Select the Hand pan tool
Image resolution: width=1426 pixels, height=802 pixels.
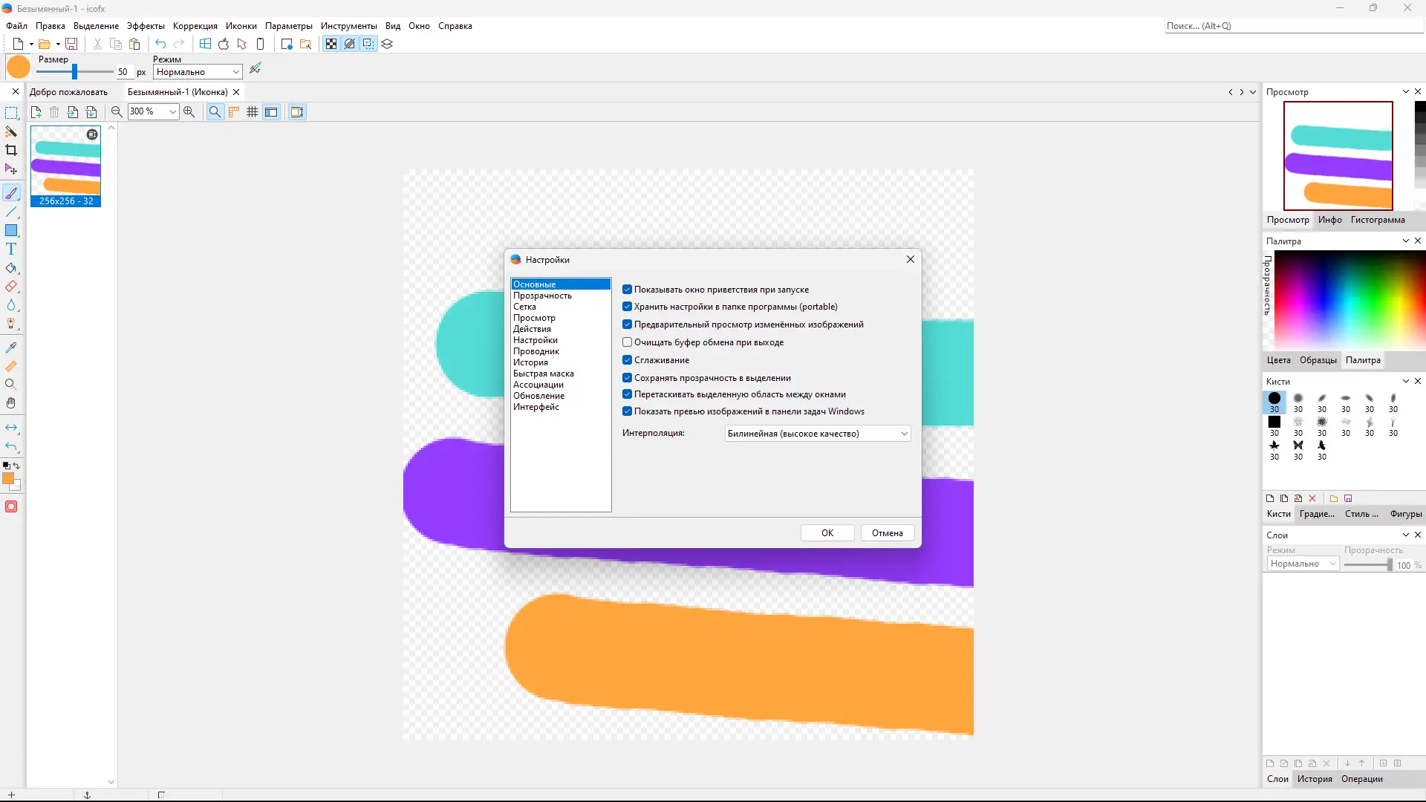coord(11,403)
